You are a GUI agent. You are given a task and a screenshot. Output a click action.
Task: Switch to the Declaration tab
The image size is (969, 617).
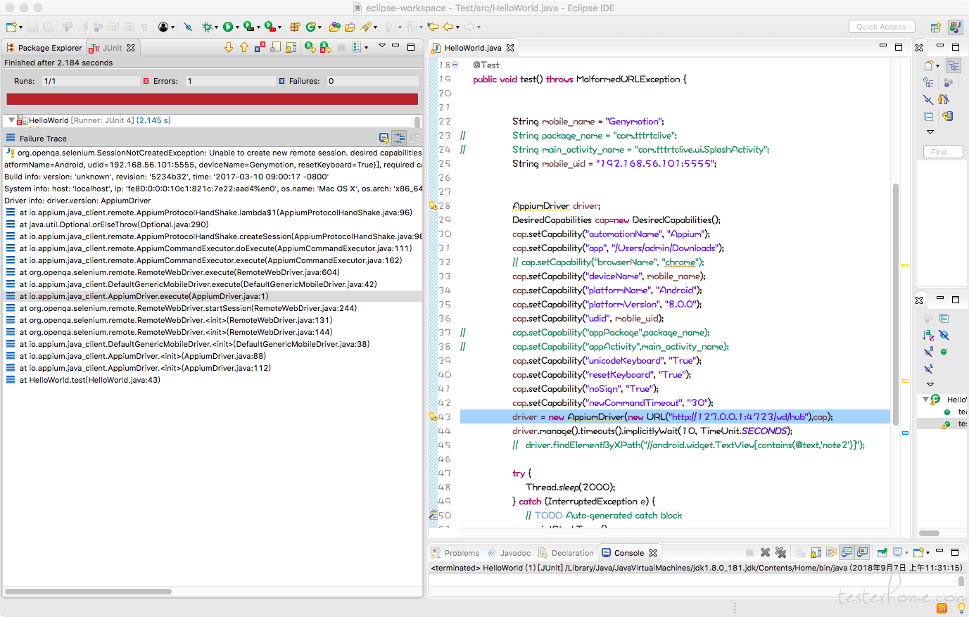(566, 553)
